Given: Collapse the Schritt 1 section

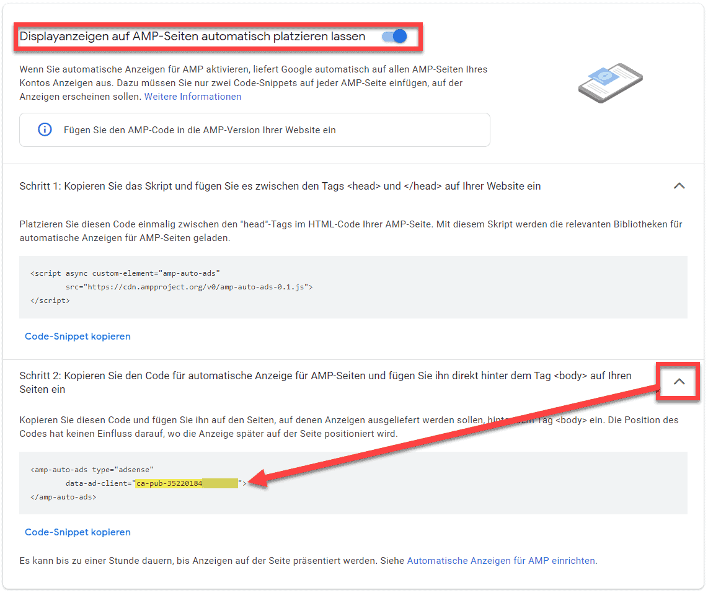Looking at the screenshot, I should click(x=679, y=185).
